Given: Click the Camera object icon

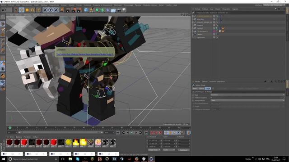Looking at the screenshot, I should [x=118, y=10].
